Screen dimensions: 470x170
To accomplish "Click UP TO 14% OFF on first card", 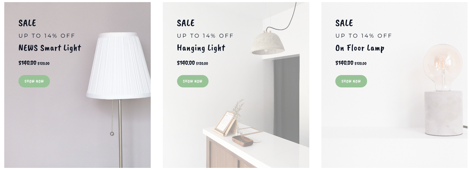I will 47,36.
